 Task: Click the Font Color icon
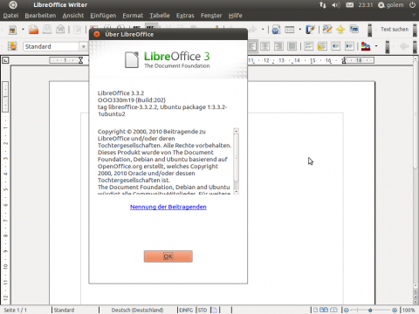pos(366,46)
